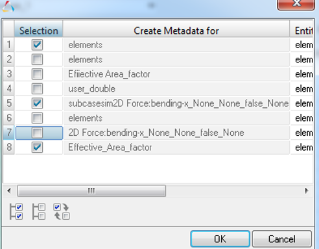Click the invert selection icon
Screen dimensions: 319x249
click(x=62, y=211)
